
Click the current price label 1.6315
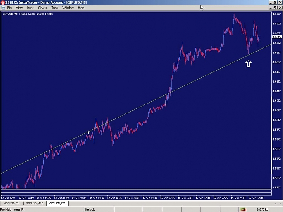(277, 37)
